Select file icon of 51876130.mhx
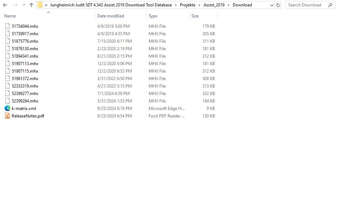This screenshot has height=211, width=340. pos(7,48)
